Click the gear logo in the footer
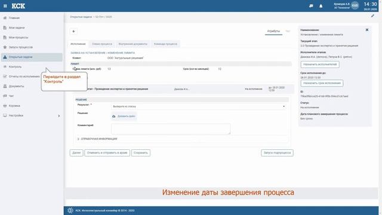 pos(70,210)
